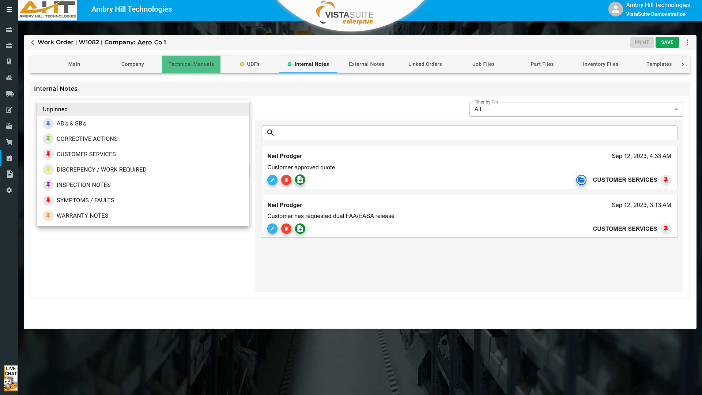Open the Linked Orders tab
This screenshot has width=702, height=395.
click(425, 64)
